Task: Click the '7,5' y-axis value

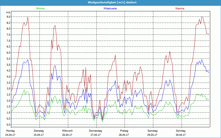Action: [x=9, y=35]
